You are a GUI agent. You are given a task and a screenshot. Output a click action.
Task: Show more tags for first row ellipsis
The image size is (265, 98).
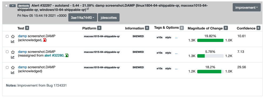tap(176, 37)
